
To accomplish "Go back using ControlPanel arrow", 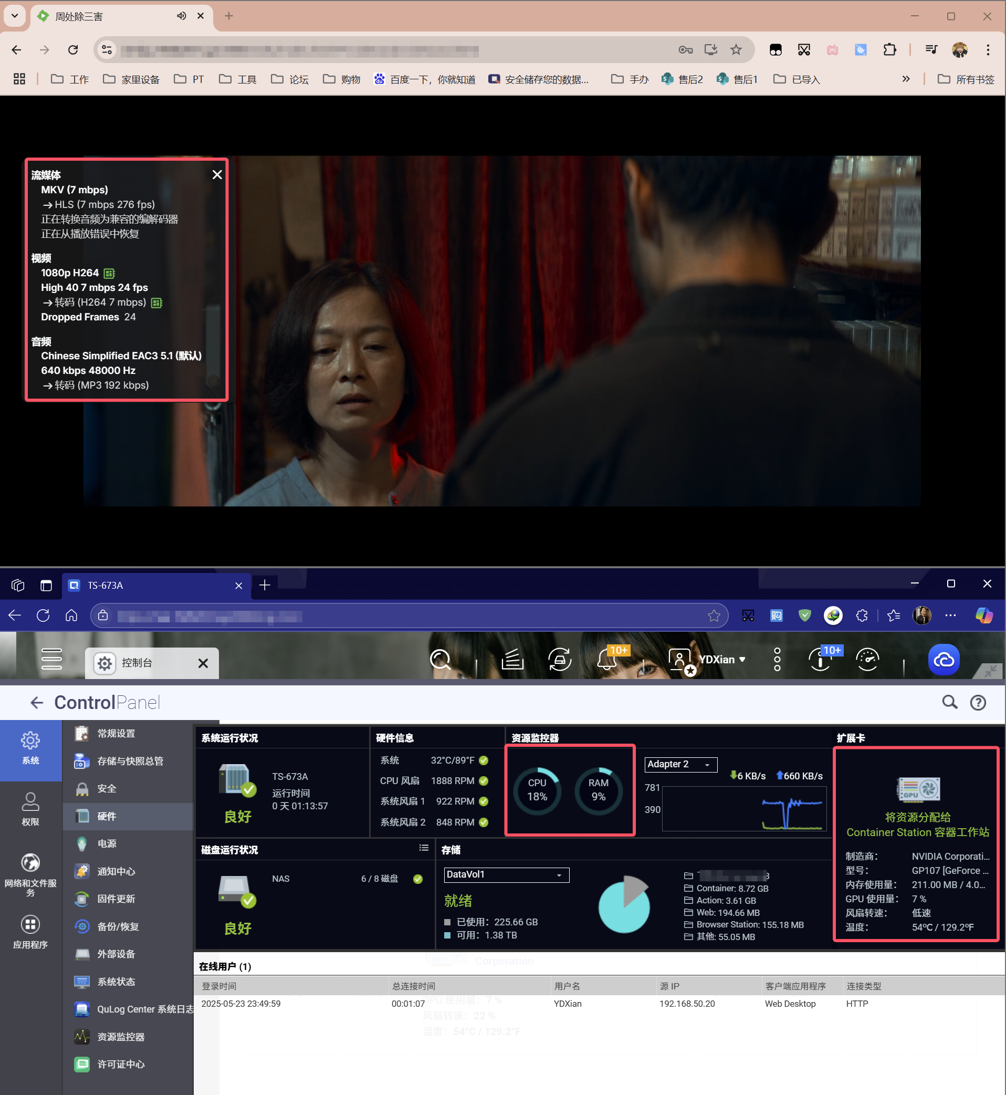I will [36, 702].
